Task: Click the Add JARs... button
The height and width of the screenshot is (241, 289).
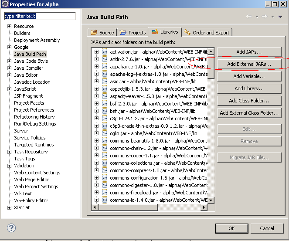Action: (x=249, y=52)
